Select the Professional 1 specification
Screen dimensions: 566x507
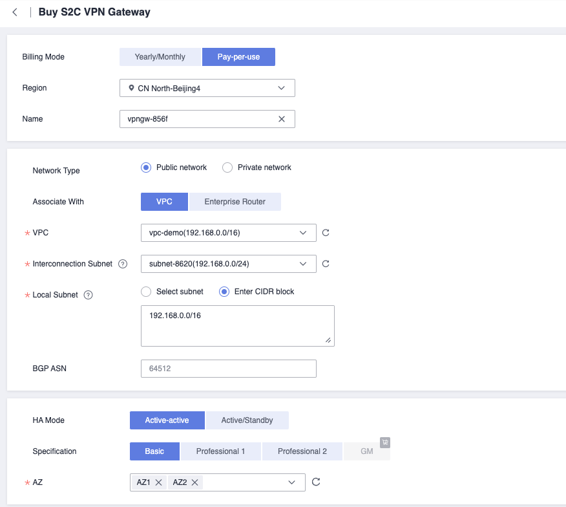click(220, 451)
